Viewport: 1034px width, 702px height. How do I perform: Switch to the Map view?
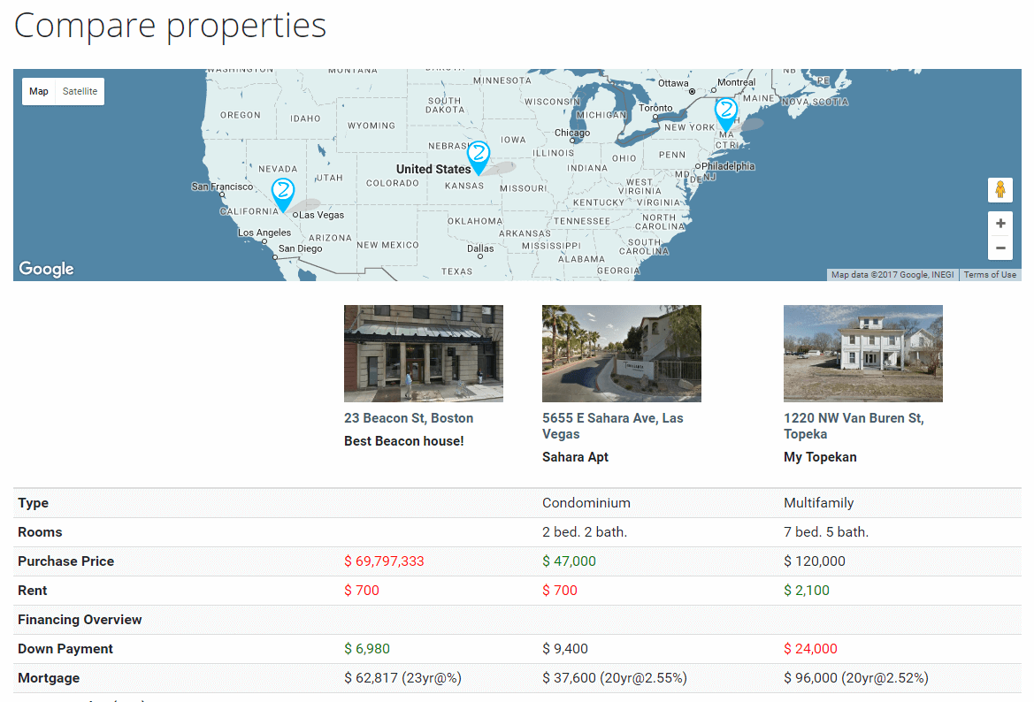click(39, 91)
